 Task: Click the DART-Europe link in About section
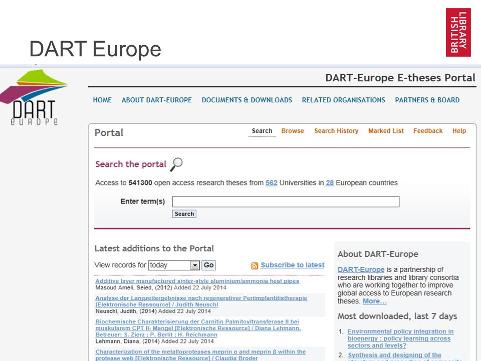click(361, 270)
